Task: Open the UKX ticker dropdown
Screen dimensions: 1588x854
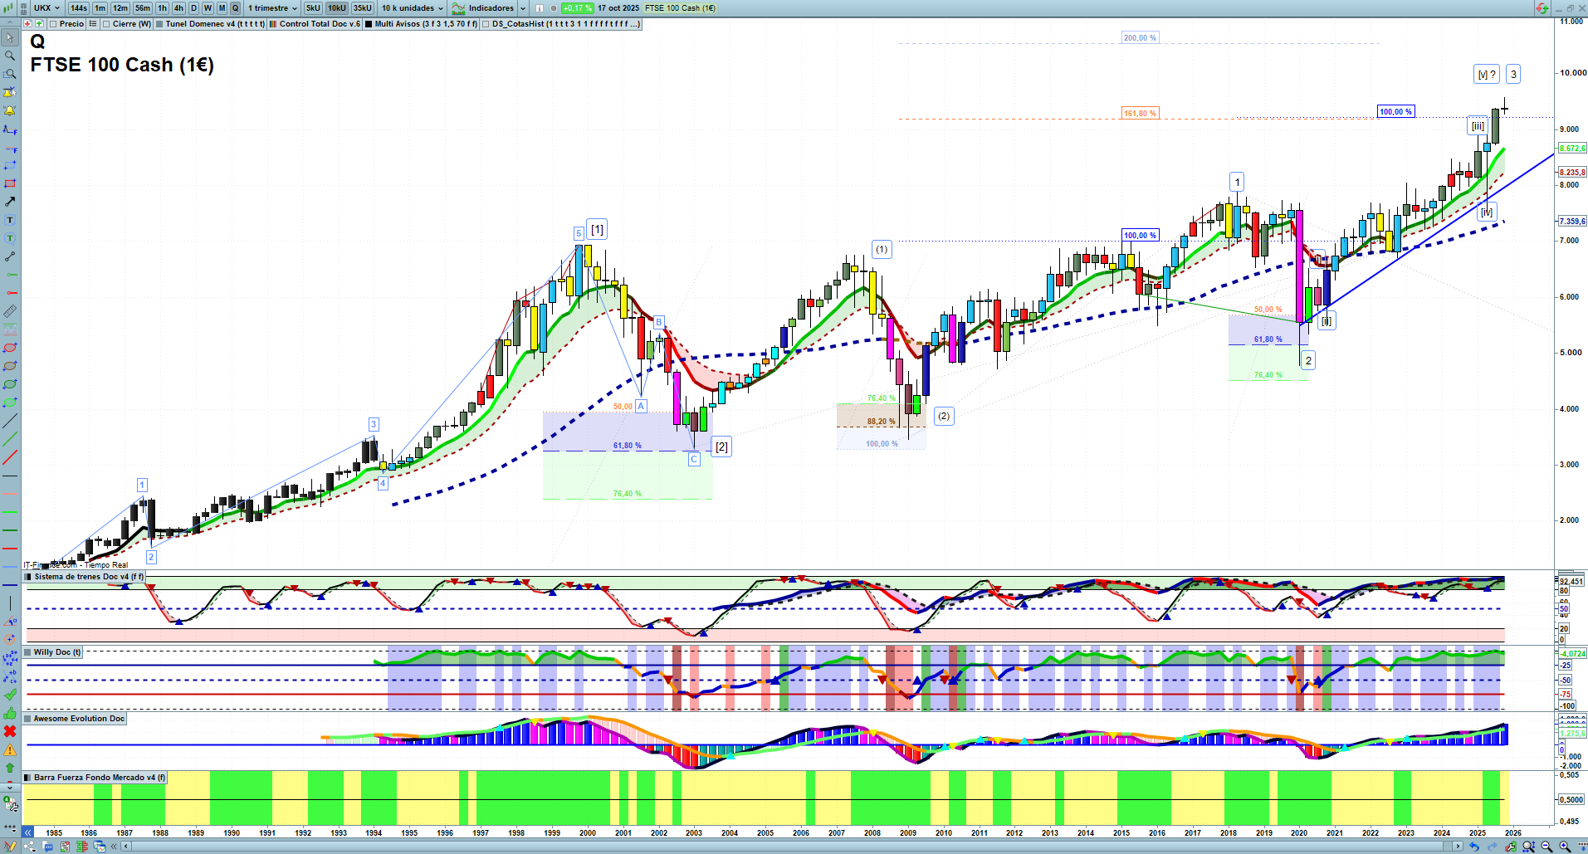Action: [x=46, y=8]
